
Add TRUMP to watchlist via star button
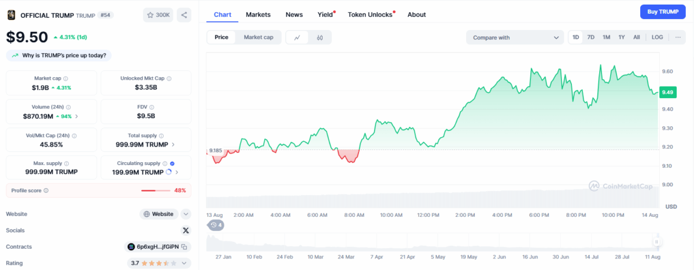(x=158, y=15)
